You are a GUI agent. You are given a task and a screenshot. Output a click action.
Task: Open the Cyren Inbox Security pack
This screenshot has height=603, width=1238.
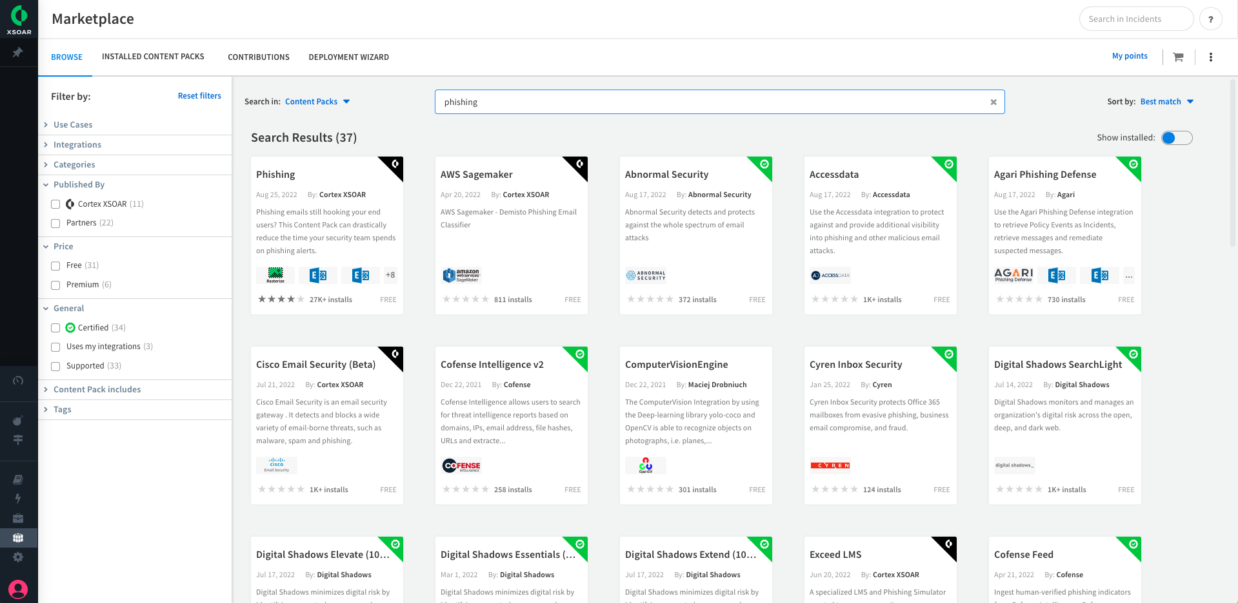pos(855,365)
